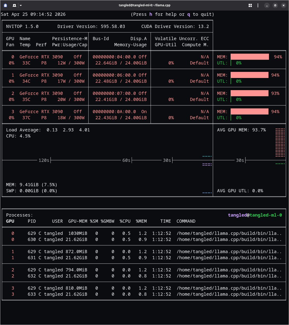Click the Load Average readout
Viewport: 289px width, 325px height.
click(x=48, y=130)
